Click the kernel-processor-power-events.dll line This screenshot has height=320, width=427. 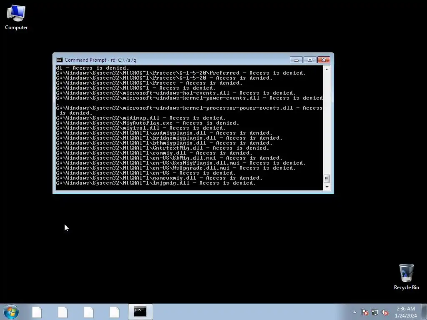pos(189,110)
